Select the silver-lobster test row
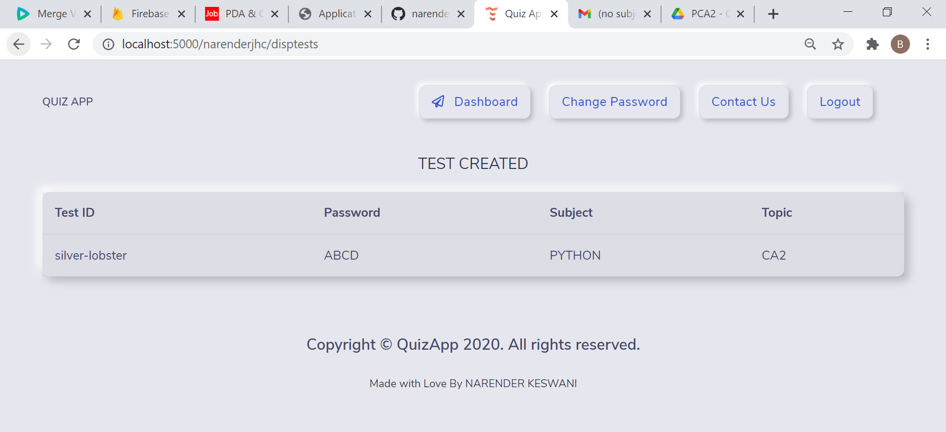This screenshot has width=946, height=432. click(473, 255)
